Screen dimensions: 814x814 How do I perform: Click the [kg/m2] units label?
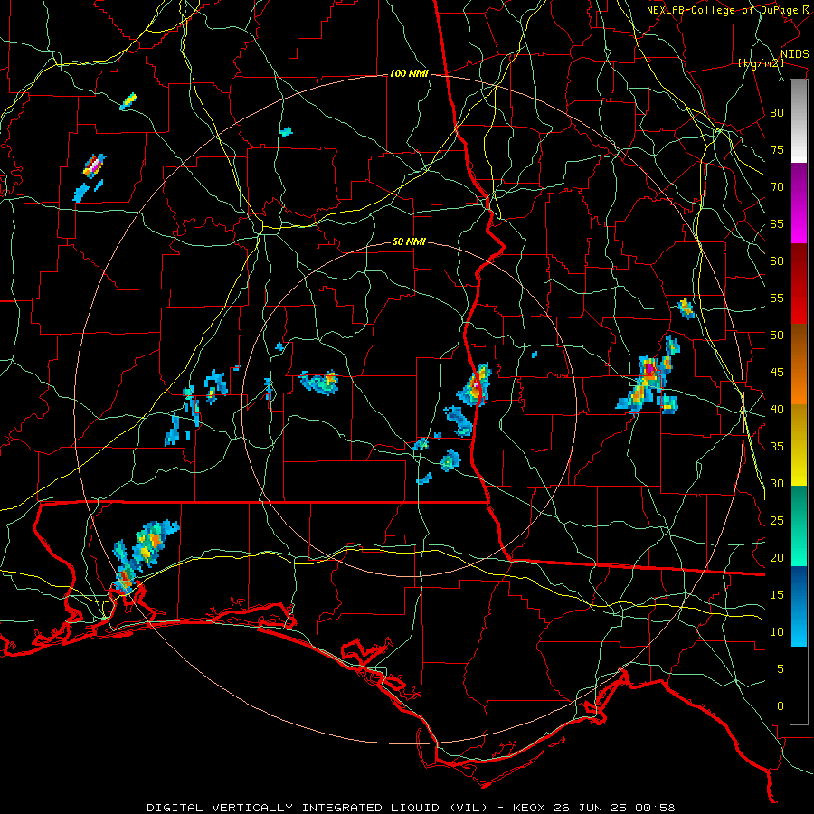(x=761, y=63)
